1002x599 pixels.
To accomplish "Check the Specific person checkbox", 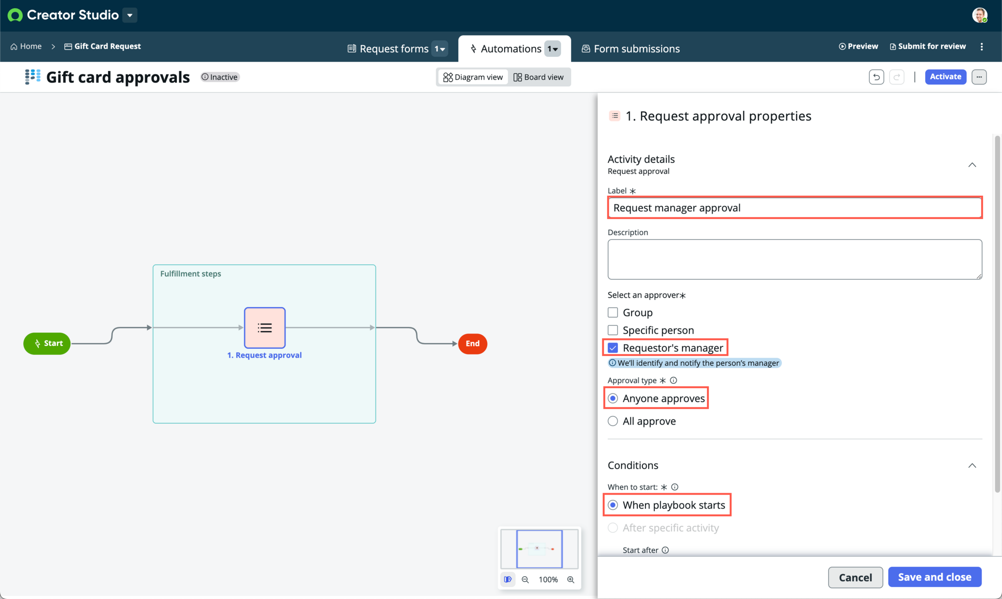I will [x=613, y=330].
